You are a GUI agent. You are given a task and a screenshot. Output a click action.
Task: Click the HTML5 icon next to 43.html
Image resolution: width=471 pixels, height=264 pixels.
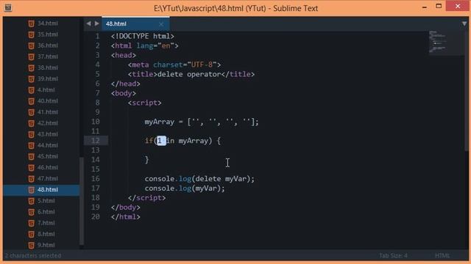coord(31,134)
